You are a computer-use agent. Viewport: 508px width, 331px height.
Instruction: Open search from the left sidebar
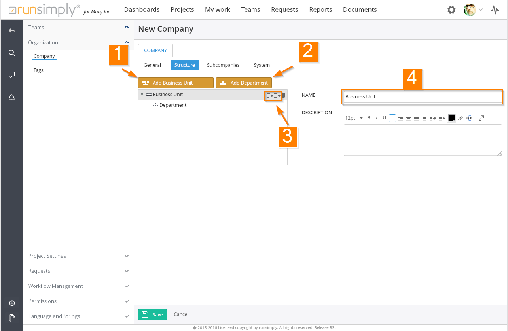coord(12,53)
